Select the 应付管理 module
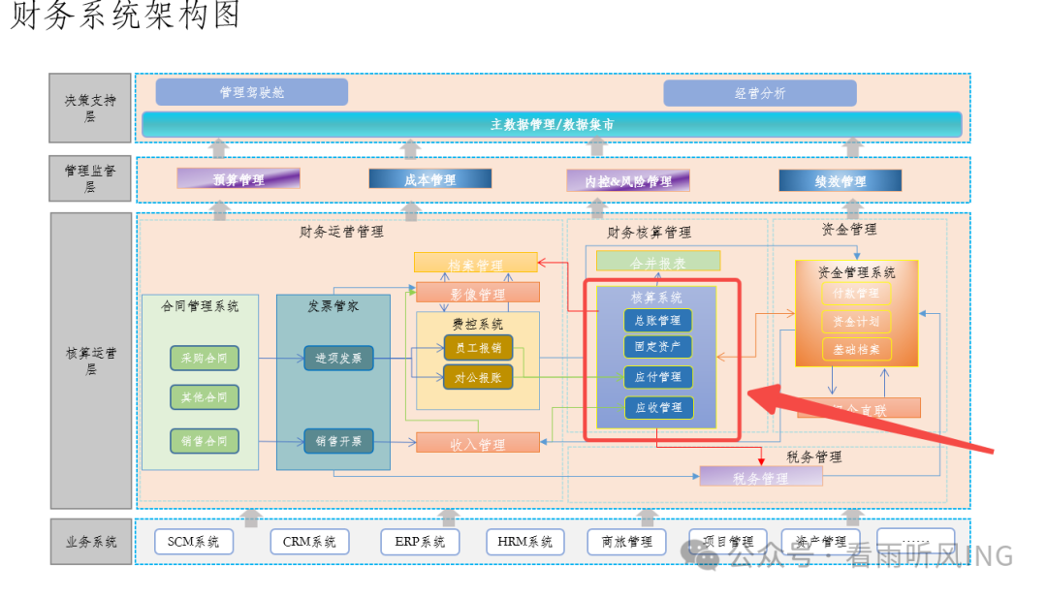The height and width of the screenshot is (598, 1047). tap(657, 377)
